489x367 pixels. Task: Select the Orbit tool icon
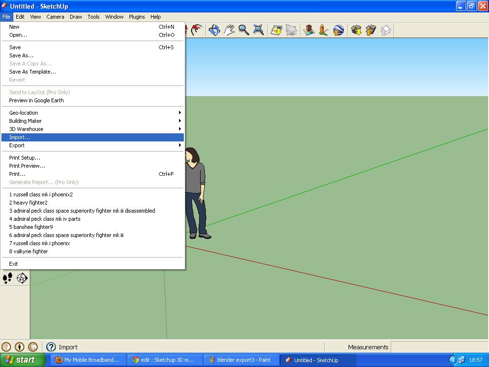point(214,30)
